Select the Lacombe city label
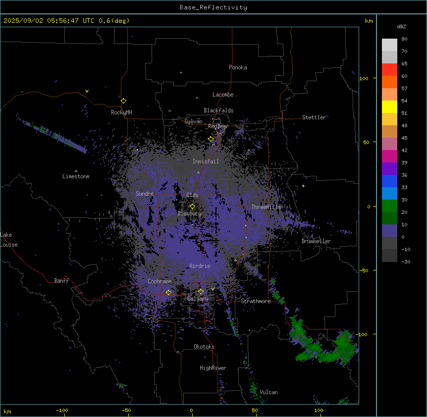 pyautogui.click(x=223, y=95)
